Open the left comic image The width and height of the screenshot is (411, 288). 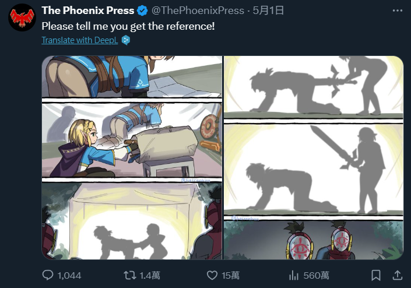tap(132, 157)
